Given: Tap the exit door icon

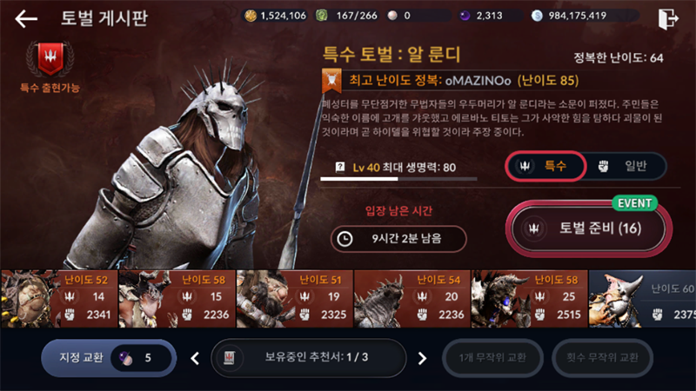Looking at the screenshot, I should (668, 18).
